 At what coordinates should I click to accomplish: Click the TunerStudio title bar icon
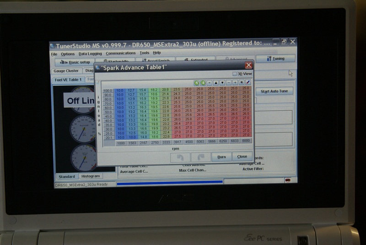53,46
